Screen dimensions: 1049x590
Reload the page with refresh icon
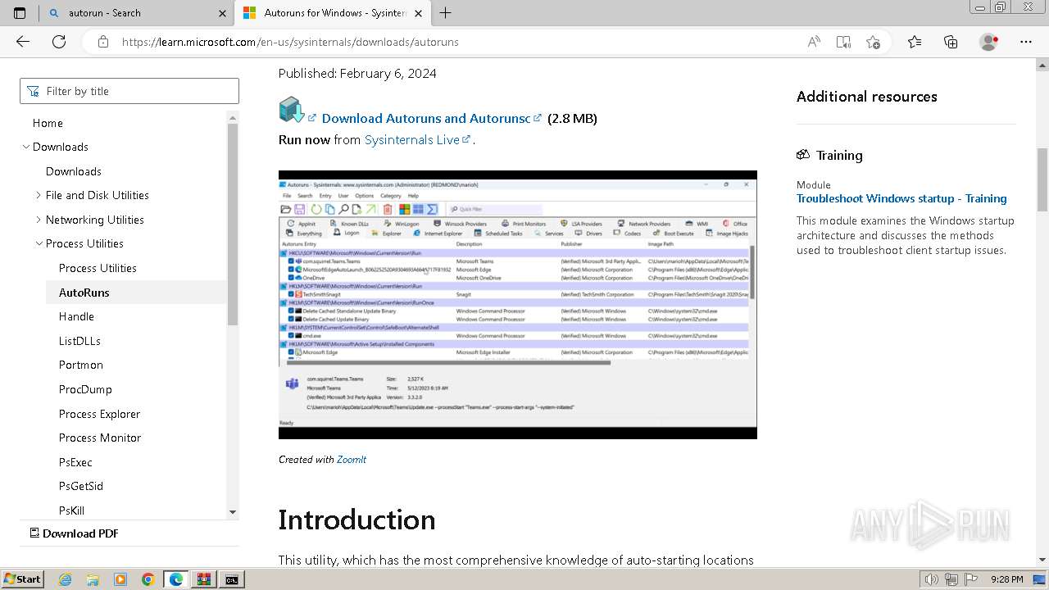point(59,42)
